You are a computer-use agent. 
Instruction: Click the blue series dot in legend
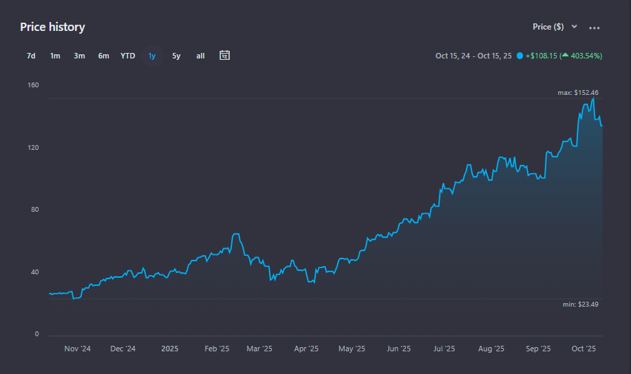[x=520, y=56]
